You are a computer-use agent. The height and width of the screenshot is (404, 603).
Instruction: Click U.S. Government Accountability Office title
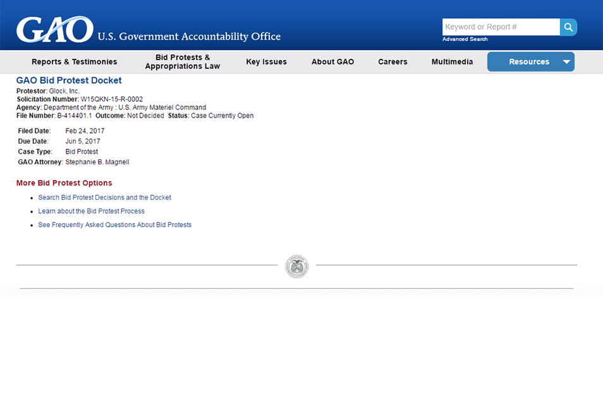[189, 37]
